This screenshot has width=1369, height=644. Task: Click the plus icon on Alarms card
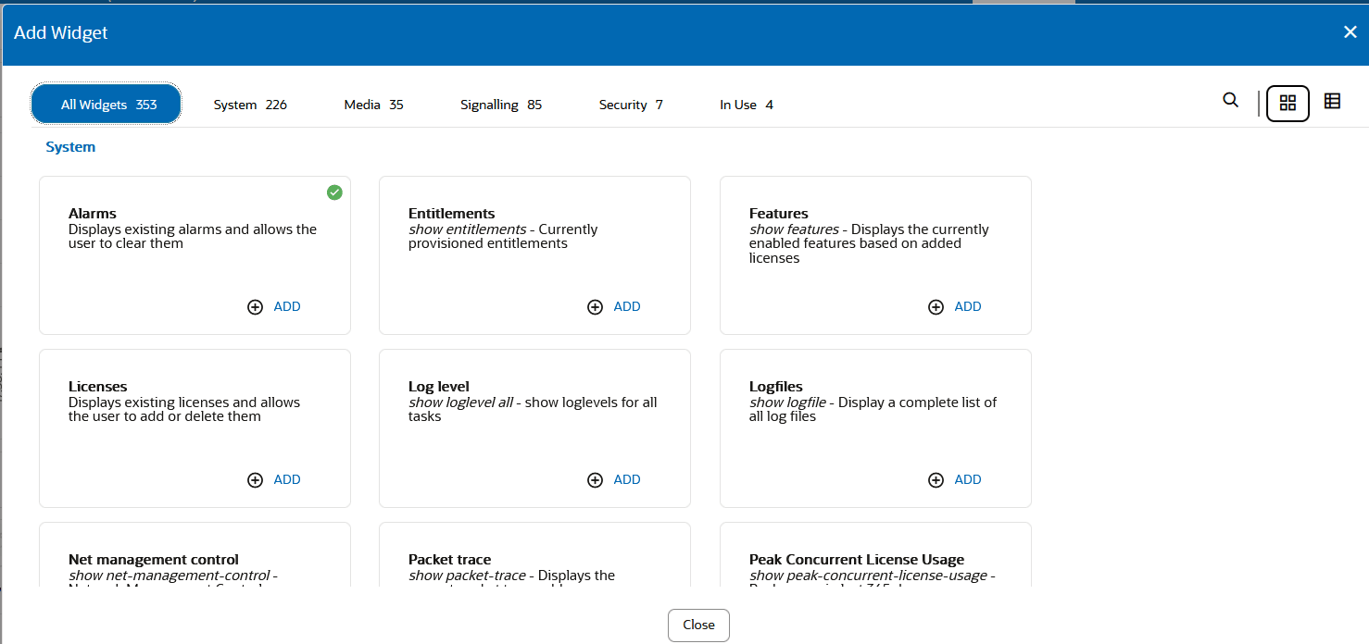coord(255,307)
